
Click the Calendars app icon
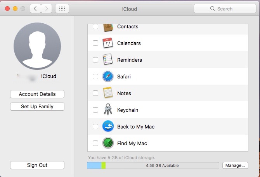click(108, 43)
